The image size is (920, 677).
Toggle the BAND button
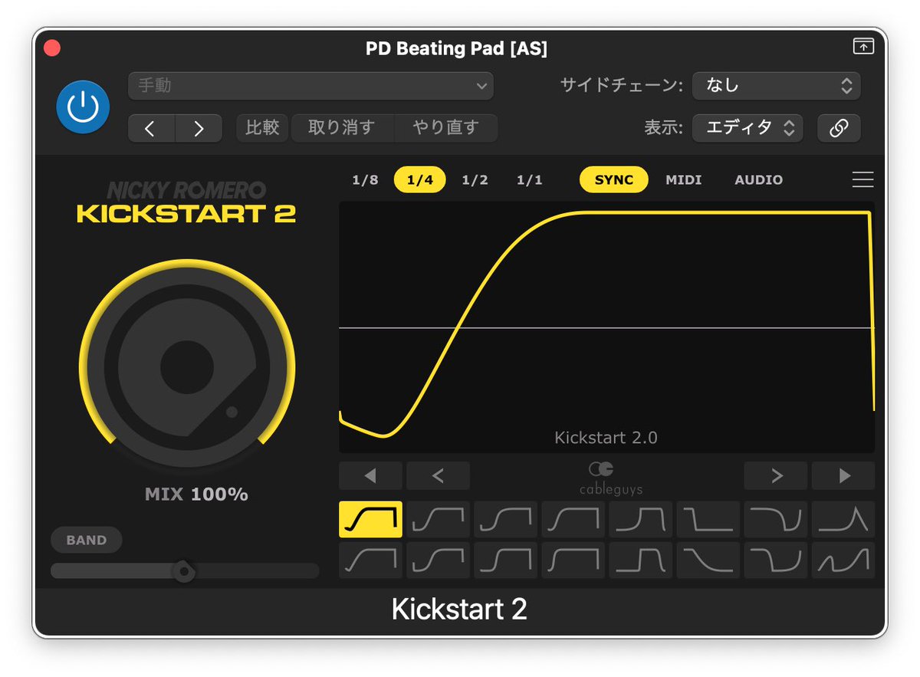coord(87,540)
